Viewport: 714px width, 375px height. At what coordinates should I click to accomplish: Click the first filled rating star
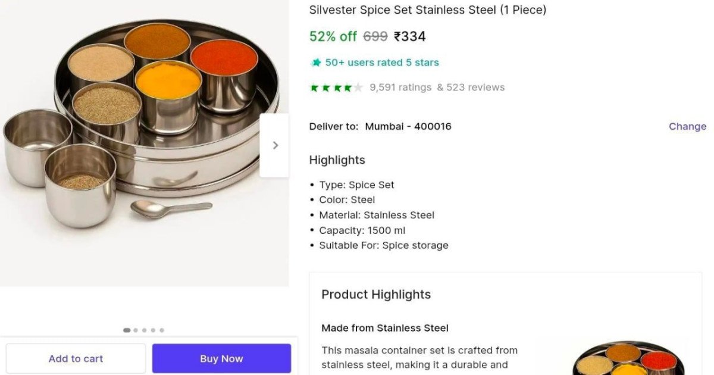[x=315, y=87]
